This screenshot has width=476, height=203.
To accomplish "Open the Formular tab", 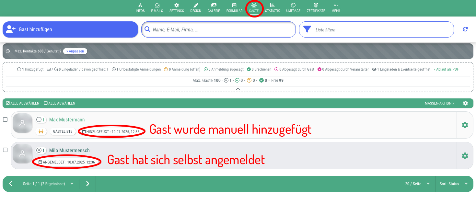I will tap(234, 8).
